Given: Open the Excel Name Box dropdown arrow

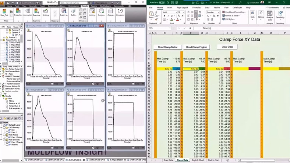Looking at the screenshot, I should (170, 28).
